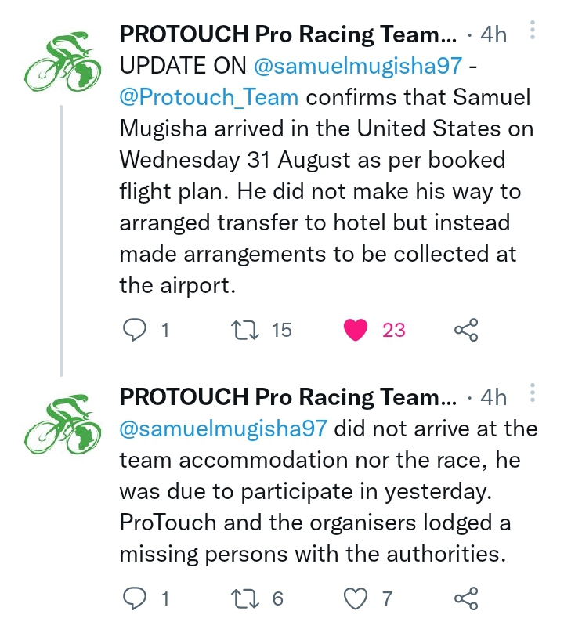Like the second tweet with 7 likes

[x=356, y=598]
